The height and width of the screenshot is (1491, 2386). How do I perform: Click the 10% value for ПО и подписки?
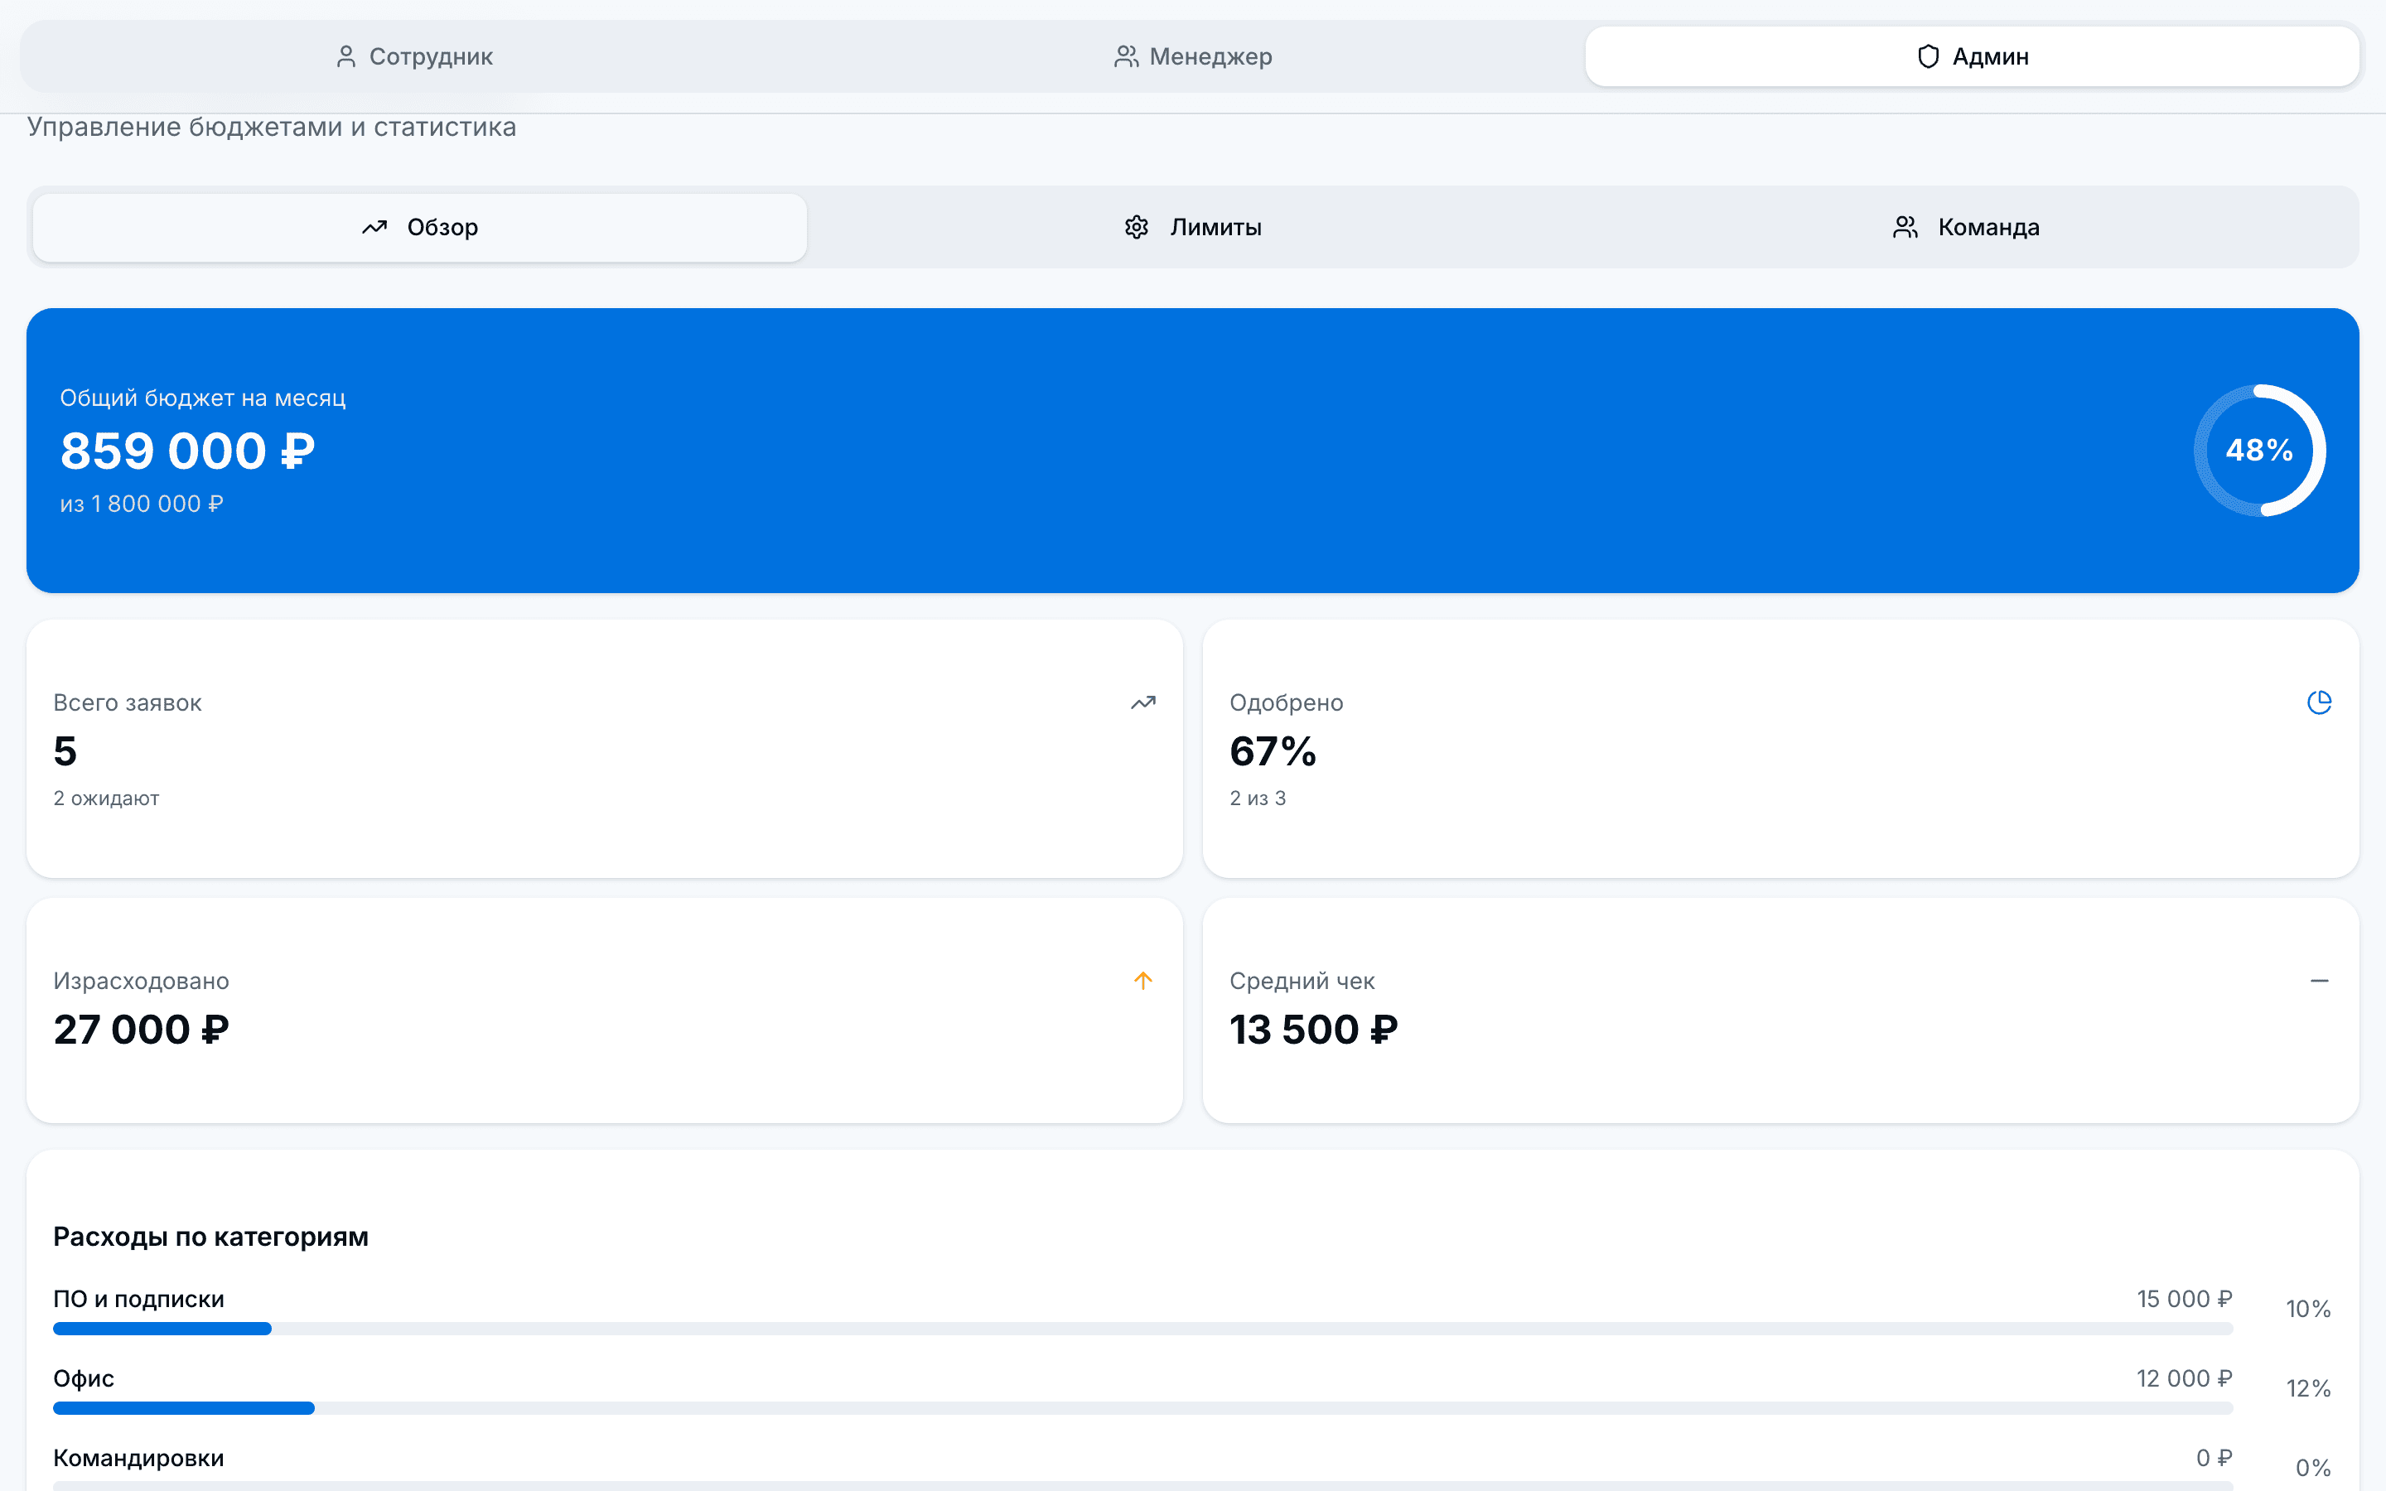point(2308,1309)
